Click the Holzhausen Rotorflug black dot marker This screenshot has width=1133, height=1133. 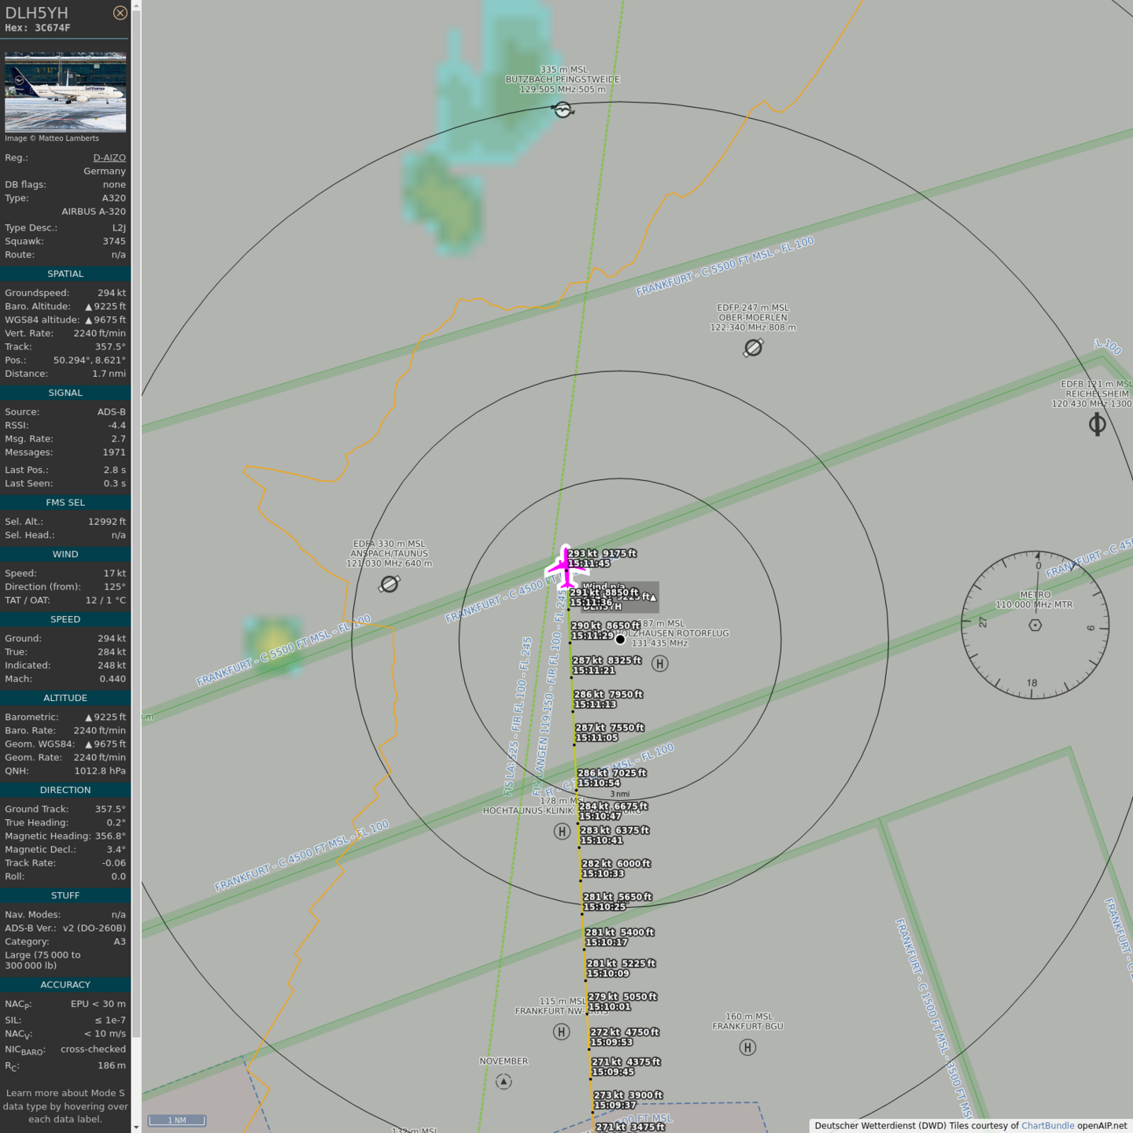point(620,639)
